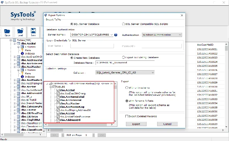Click the Keys icon under dbo.AccMaster
The image size is (229, 141).
(22, 73)
